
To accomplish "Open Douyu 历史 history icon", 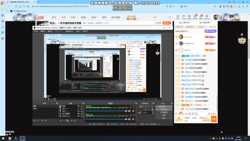I will 178,17.
